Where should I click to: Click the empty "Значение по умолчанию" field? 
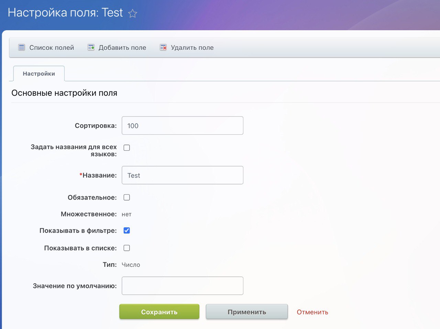182,286
